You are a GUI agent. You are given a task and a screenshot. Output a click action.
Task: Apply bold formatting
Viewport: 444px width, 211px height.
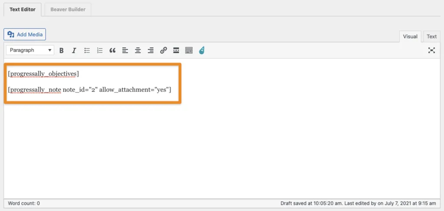61,50
